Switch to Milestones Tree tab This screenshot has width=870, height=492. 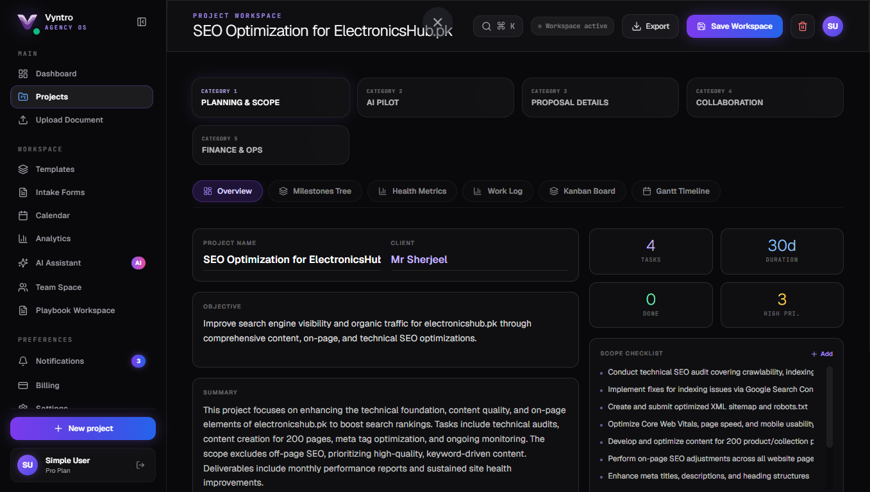coord(315,191)
